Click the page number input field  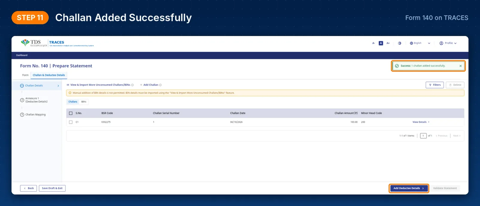coord(423,136)
